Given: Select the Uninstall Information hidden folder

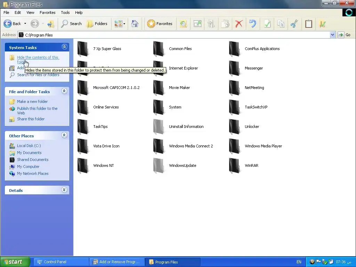Looking at the screenshot, I should click(x=178, y=127).
